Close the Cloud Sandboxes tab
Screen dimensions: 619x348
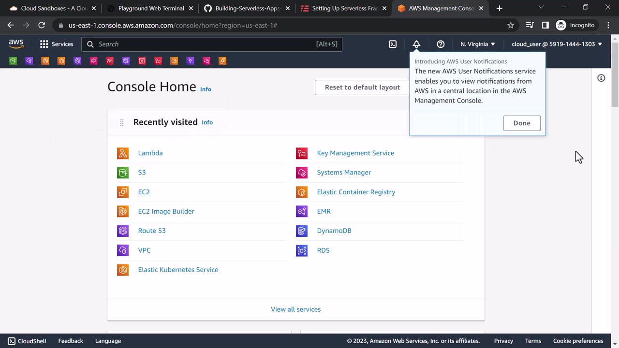pyautogui.click(x=94, y=8)
